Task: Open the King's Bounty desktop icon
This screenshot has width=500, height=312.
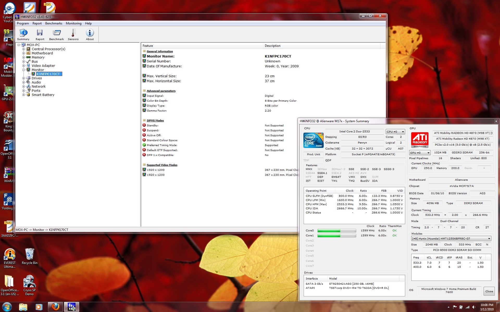Action: coord(8,122)
